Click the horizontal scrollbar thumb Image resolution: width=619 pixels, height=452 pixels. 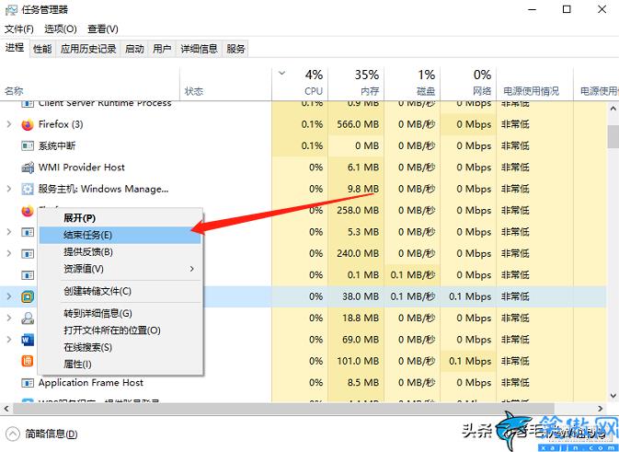pos(283,409)
